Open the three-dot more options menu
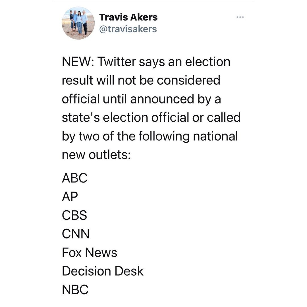The image size is (307, 307). tap(240, 17)
